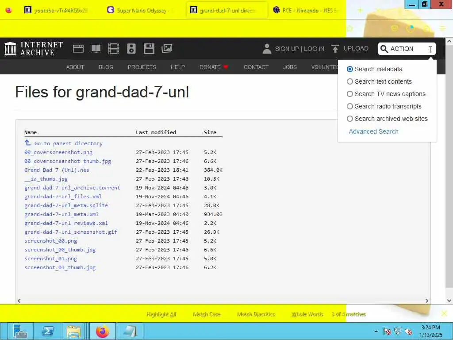453x340 pixels.
Task: Toggle Whole Words in find bar
Action: coord(307,314)
